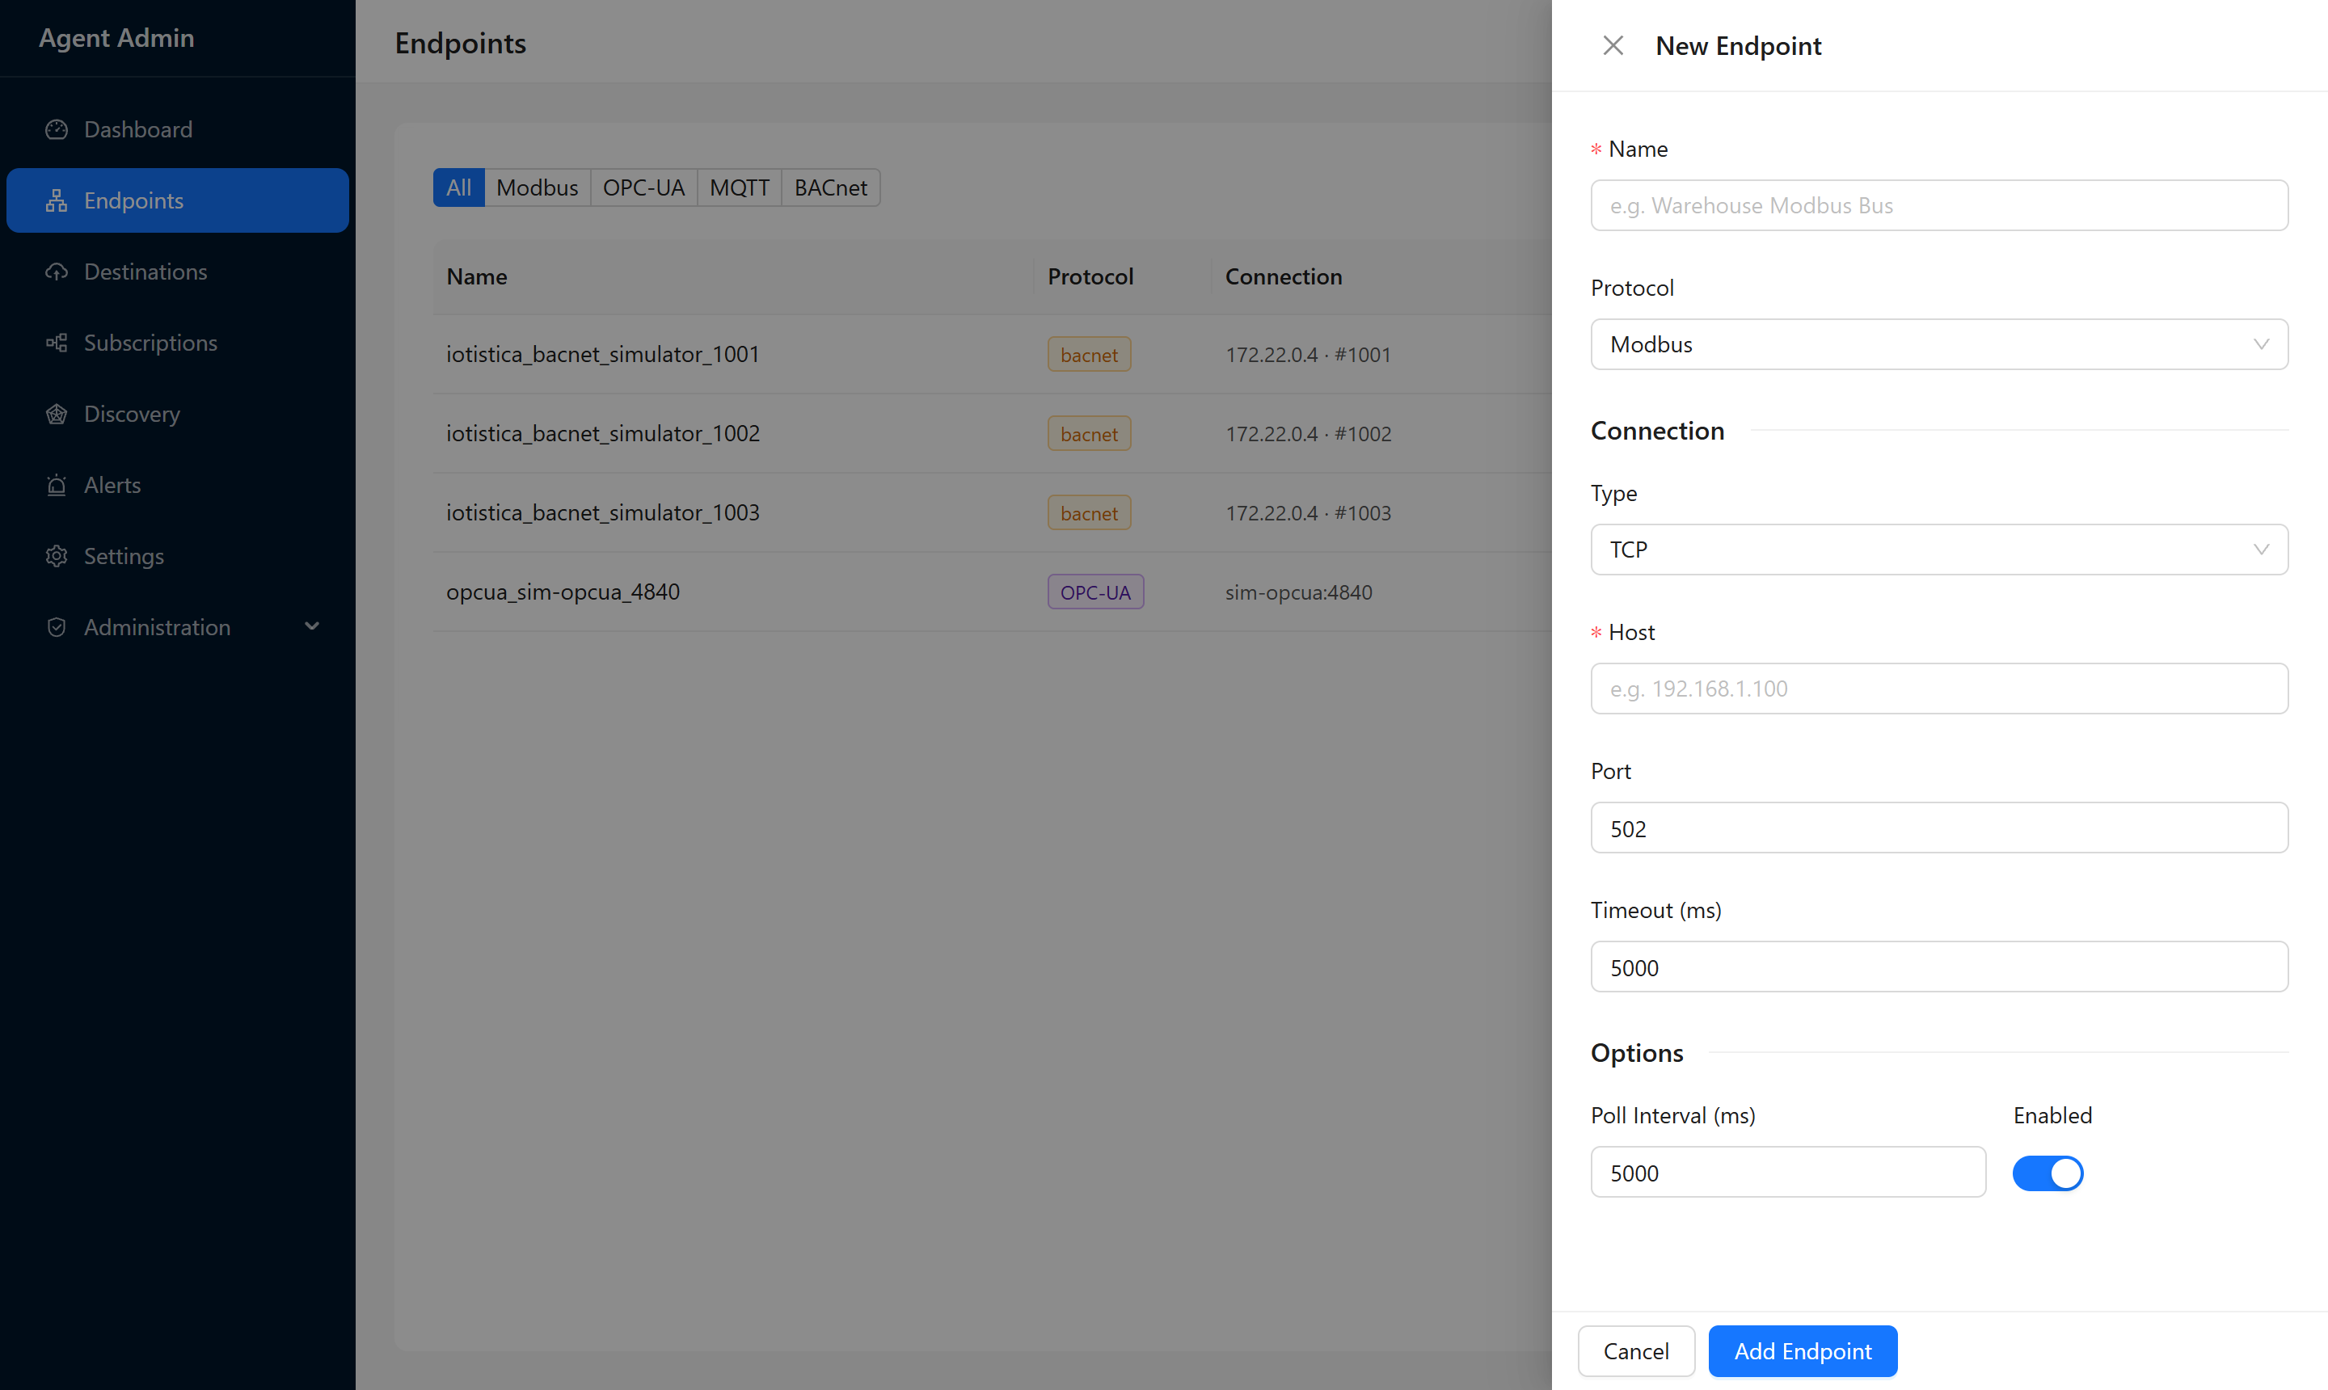Click connection 172.22.0.4 · #1001
The width and height of the screenshot is (2328, 1390).
[x=1308, y=354]
